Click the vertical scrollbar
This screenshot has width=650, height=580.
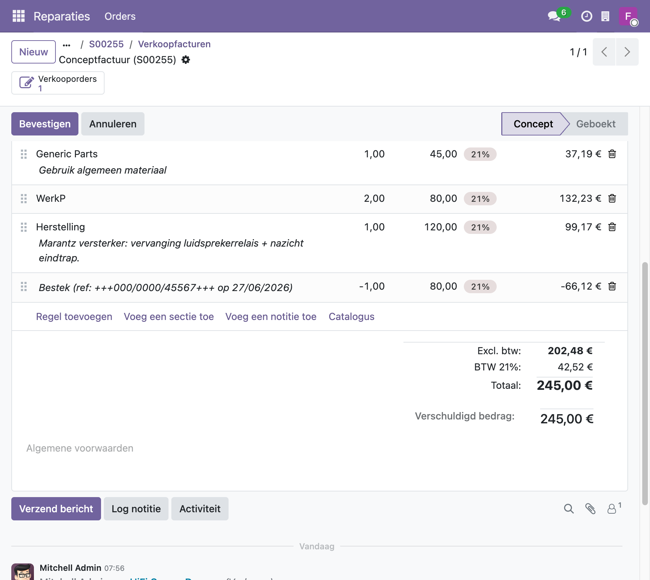645,383
